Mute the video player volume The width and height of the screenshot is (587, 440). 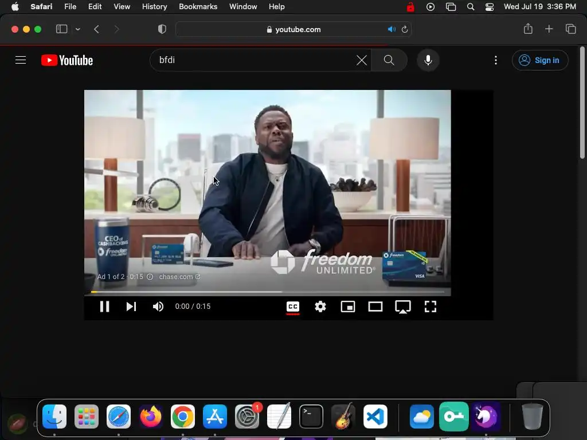coord(158,307)
